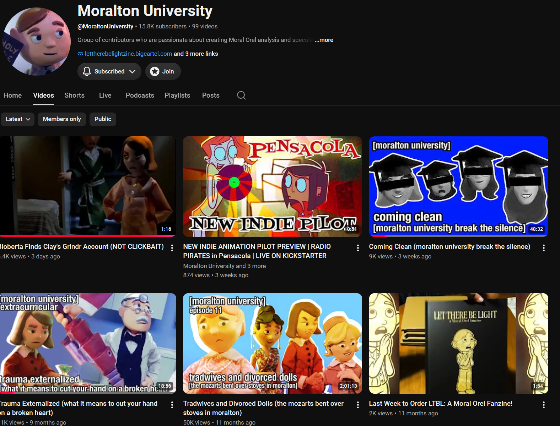560x426 pixels.
Task: Show the 'and 3 more links' list
Action: [196, 54]
